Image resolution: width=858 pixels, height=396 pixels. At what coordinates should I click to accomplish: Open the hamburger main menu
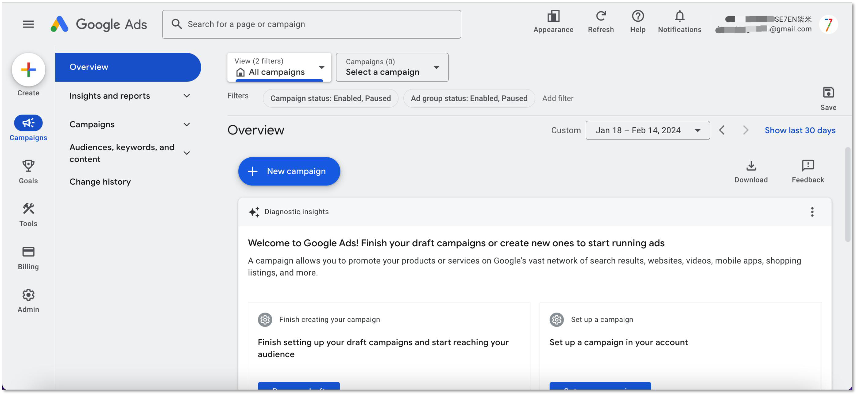28,24
